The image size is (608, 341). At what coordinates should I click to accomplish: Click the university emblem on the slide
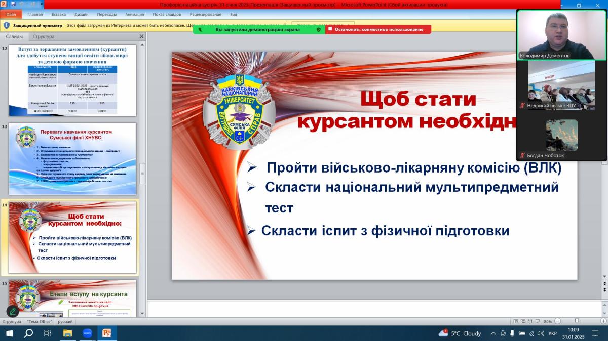(240, 111)
